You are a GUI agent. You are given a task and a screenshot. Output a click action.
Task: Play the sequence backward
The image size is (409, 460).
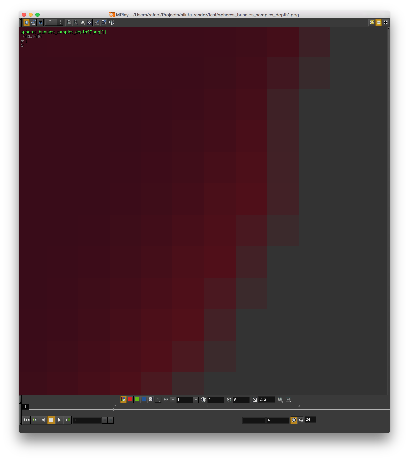[x=43, y=420]
